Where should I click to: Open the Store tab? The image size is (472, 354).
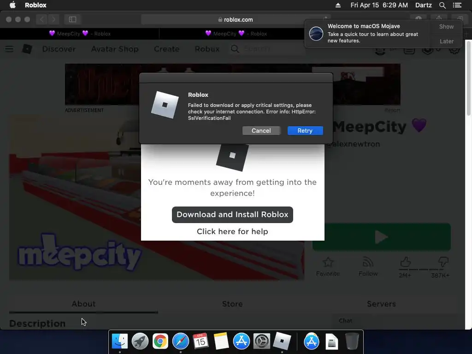[x=232, y=304]
